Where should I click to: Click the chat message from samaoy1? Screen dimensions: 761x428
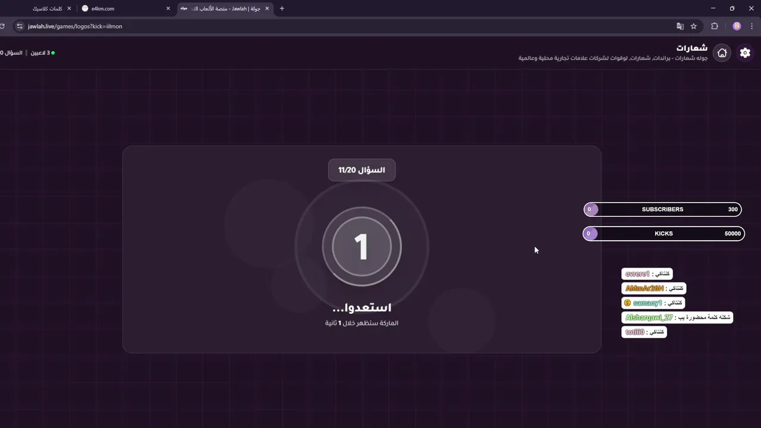[653, 303]
